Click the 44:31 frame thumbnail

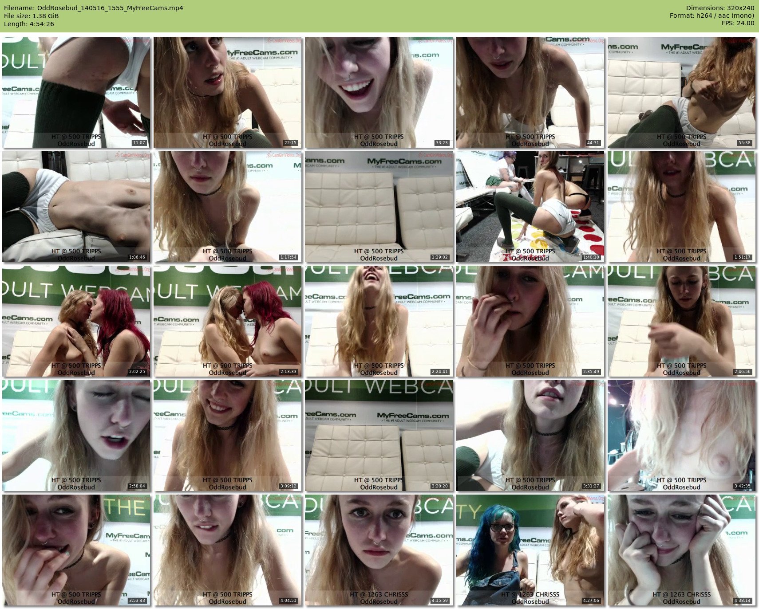point(530,92)
